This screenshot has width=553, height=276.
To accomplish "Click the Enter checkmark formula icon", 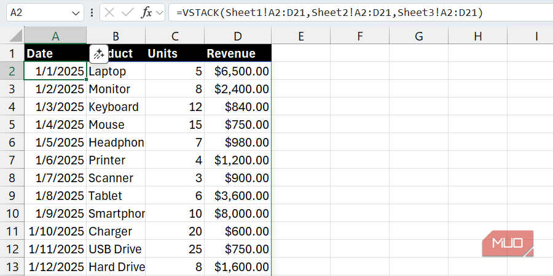I will (127, 12).
